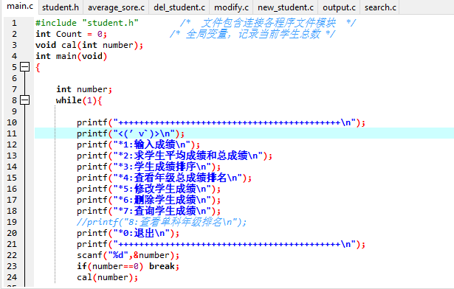454x289 pixels.
Task: Click the opening brace on line 5
Action: coord(38,67)
